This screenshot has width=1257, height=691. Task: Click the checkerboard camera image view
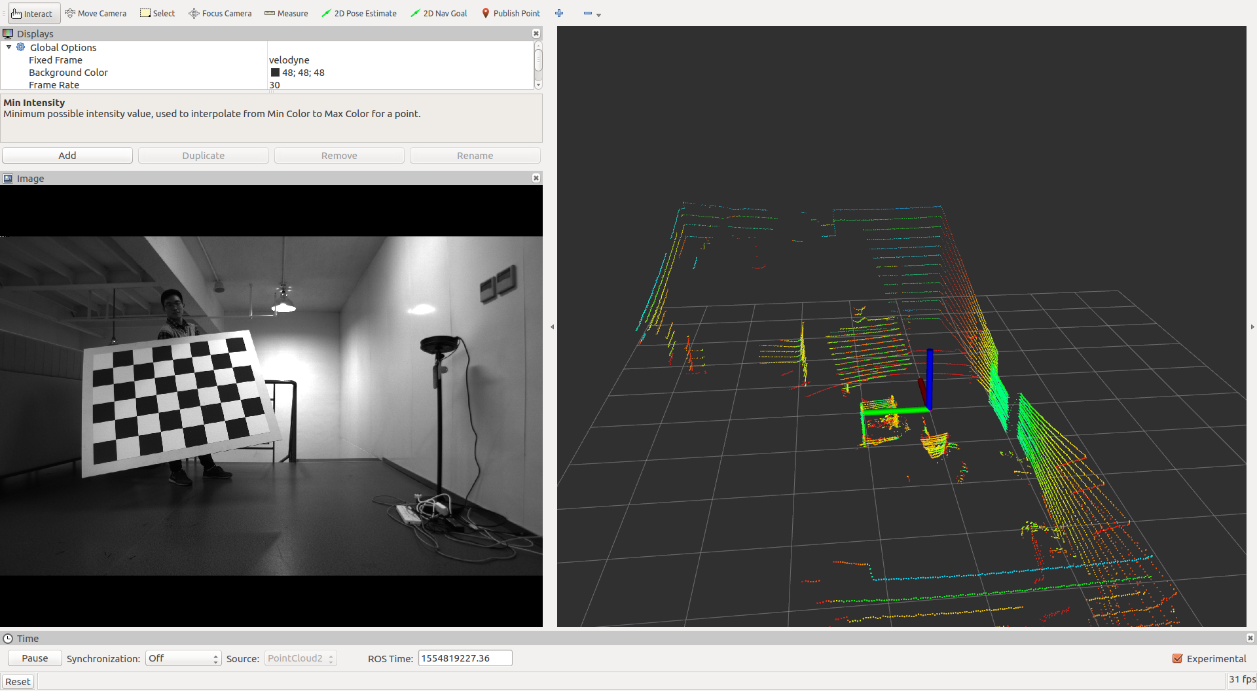[x=271, y=406]
